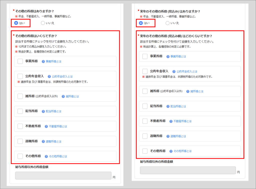Click help icon beside 不動産所得とは in right form
The height and width of the screenshot is (189, 256).
171,121
